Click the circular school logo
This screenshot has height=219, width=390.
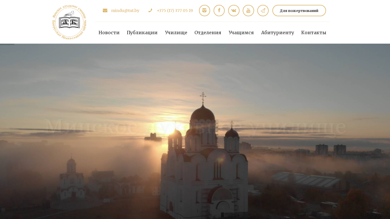coord(69,22)
